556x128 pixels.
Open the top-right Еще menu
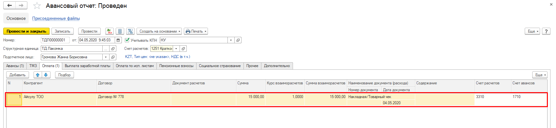coord(533,31)
